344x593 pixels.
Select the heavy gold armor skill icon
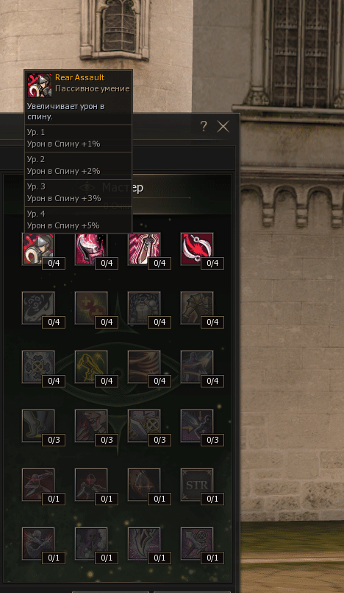point(196,307)
